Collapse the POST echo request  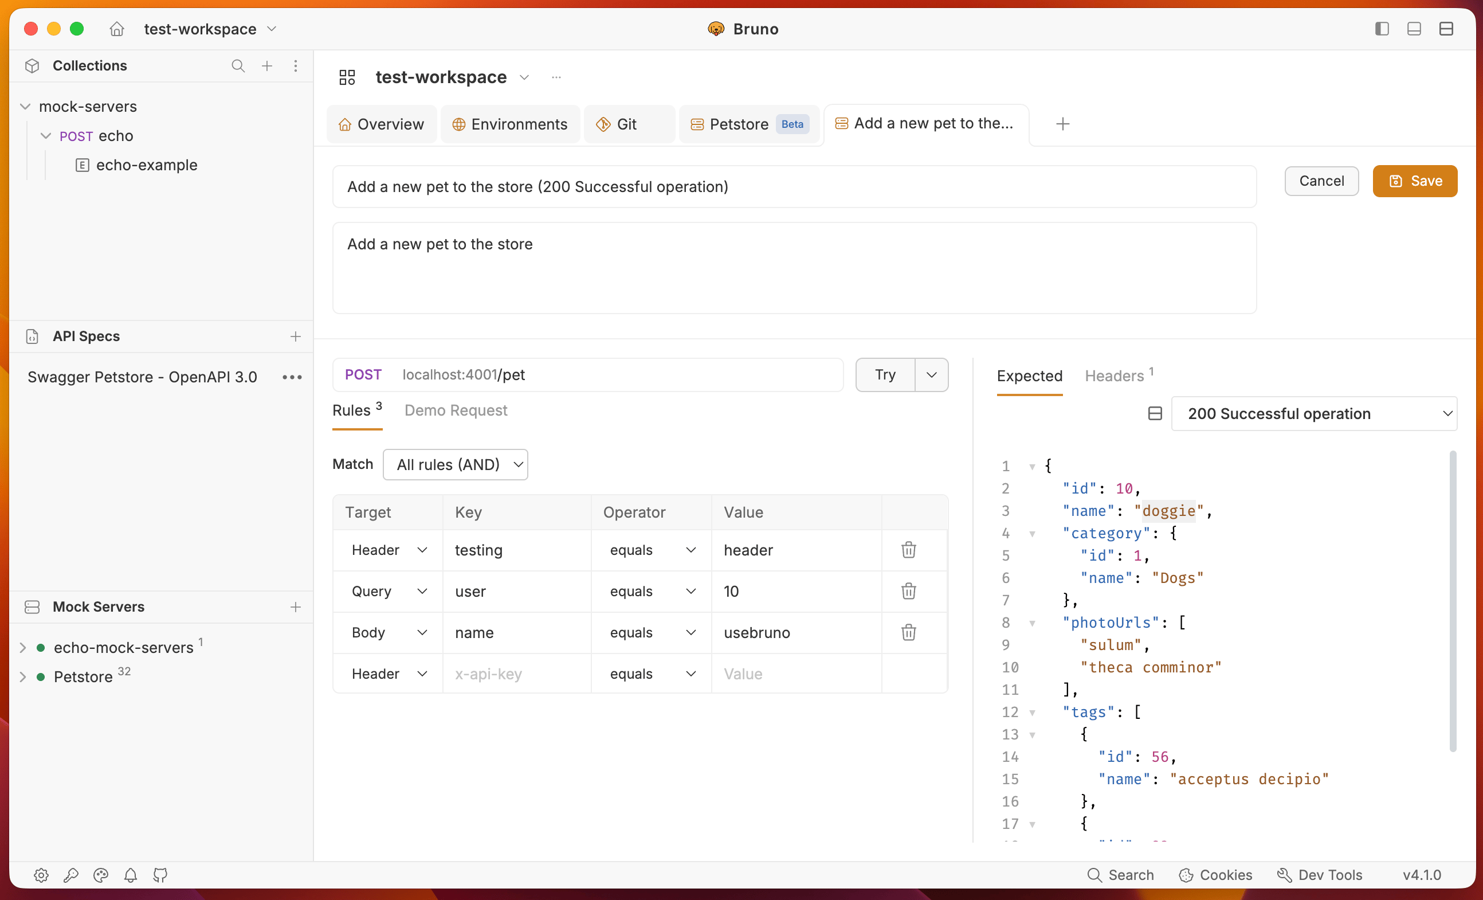coord(46,136)
